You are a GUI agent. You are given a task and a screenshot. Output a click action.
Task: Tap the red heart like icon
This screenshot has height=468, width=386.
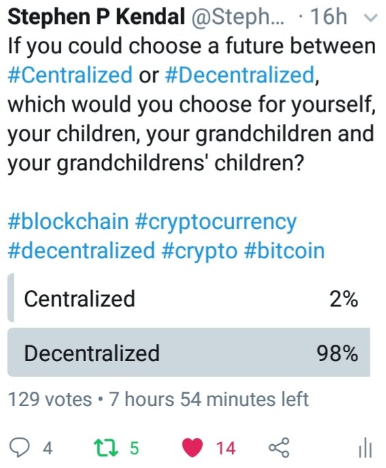[x=193, y=448]
